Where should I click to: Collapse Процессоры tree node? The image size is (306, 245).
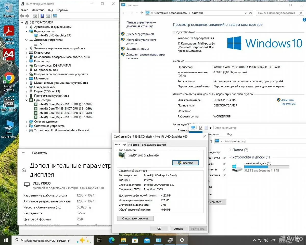click(x=27, y=100)
